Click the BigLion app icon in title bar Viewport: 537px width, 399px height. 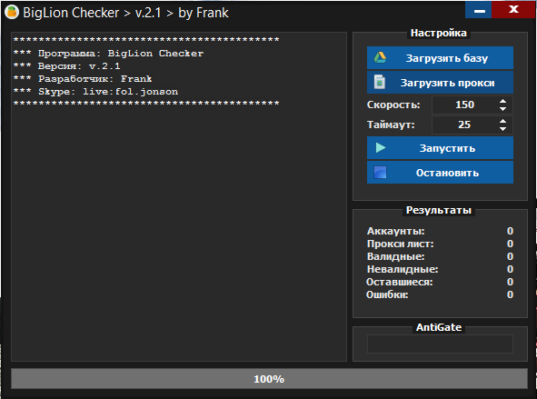[x=12, y=13]
